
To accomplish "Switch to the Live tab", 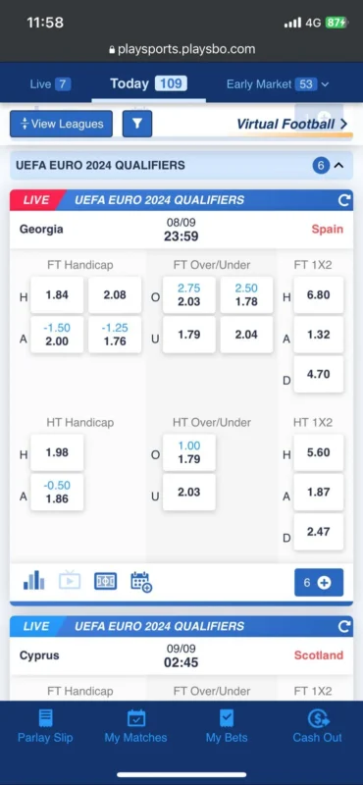I will pos(50,84).
